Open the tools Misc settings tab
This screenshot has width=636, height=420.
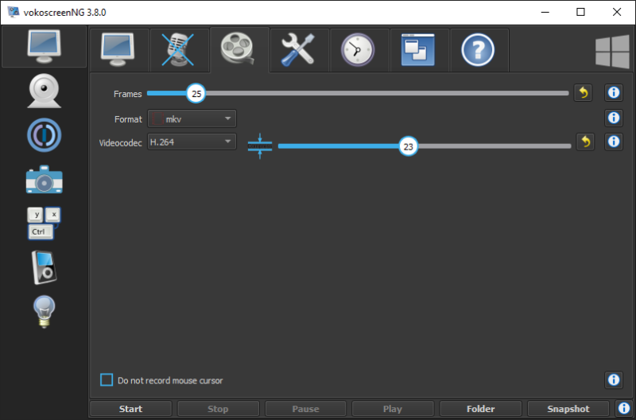(x=298, y=50)
